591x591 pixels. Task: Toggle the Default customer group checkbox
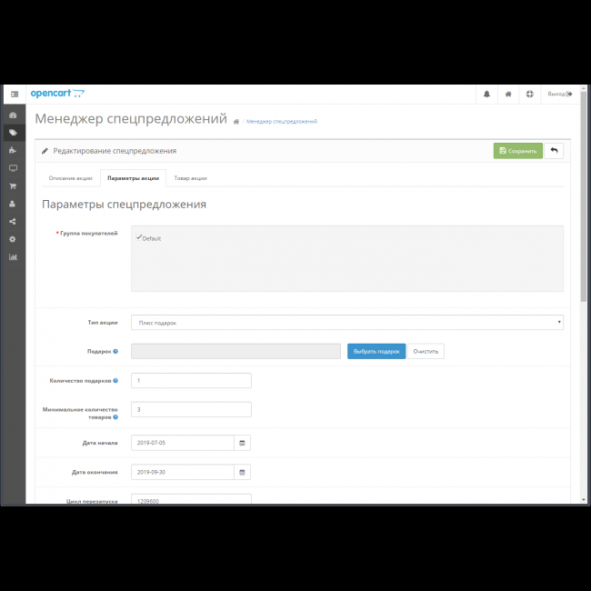point(139,237)
